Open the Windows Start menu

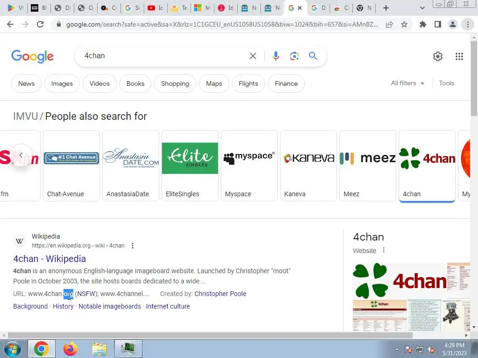pos(13,349)
